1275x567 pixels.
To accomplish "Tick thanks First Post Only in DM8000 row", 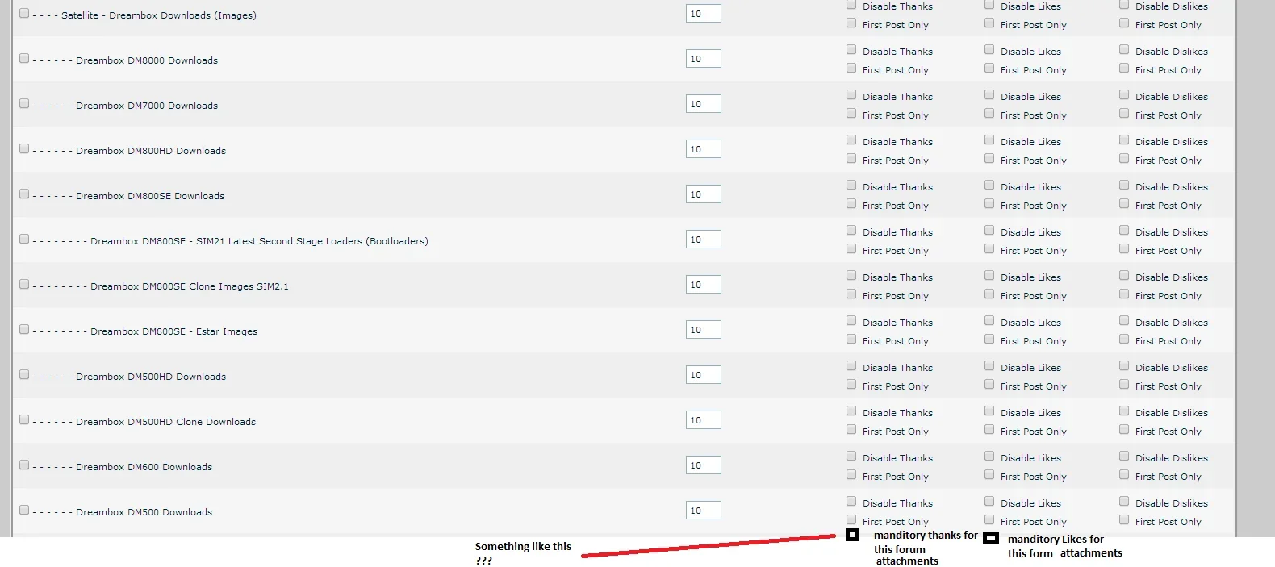I will [x=851, y=68].
